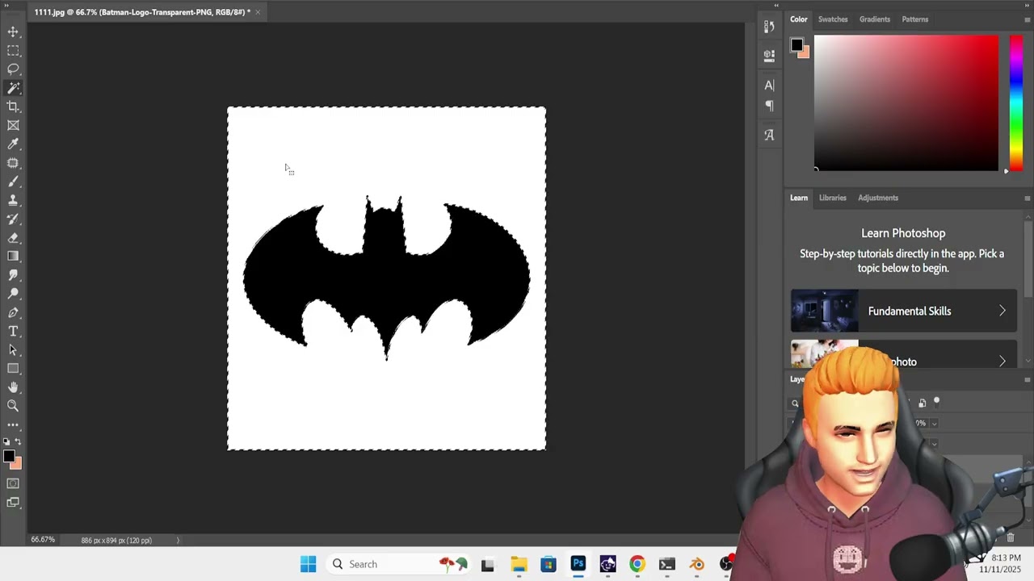Select the Rectangle shape tool
This screenshot has width=1034, height=581.
pyautogui.click(x=13, y=368)
